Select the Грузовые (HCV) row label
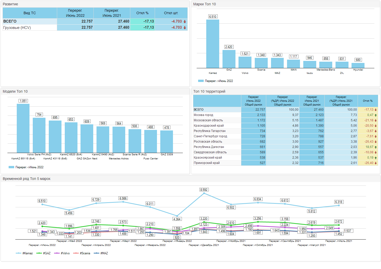381x269 pixels. tap(17, 28)
